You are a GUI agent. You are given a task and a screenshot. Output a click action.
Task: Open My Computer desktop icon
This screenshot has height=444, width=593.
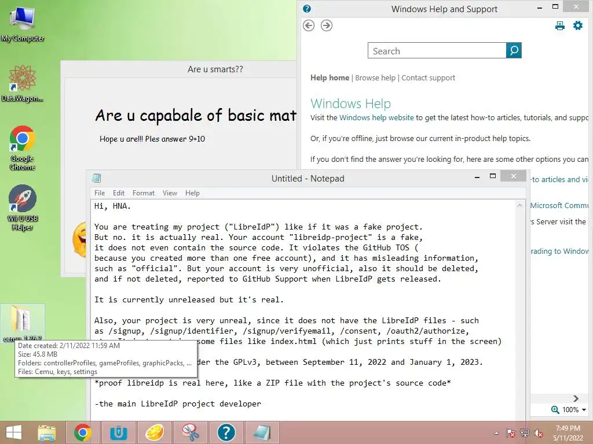click(23, 23)
